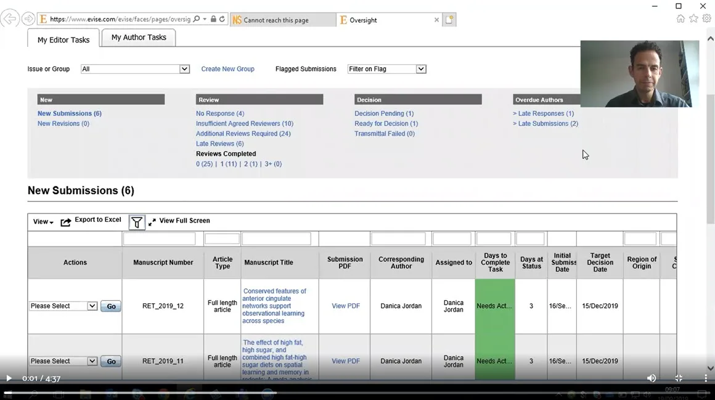Open Late Reviews (6) link
This screenshot has height=400, width=715.
220,143
